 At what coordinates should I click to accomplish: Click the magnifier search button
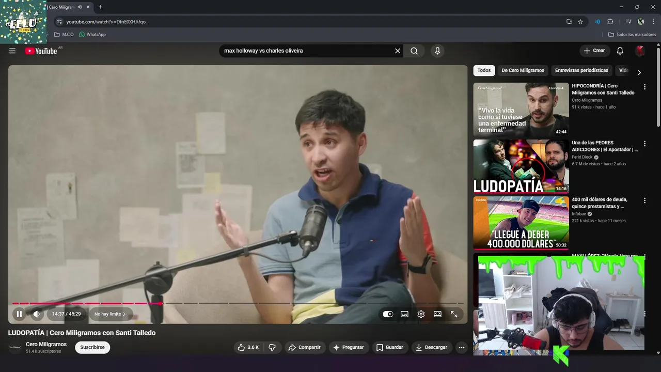pyautogui.click(x=414, y=51)
